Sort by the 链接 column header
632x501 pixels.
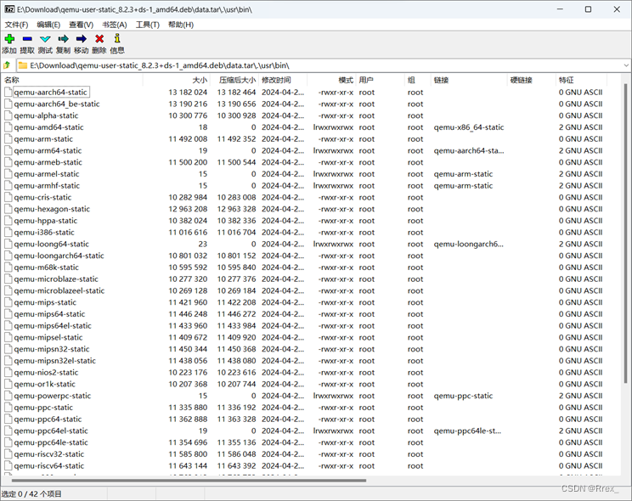[x=469, y=80]
